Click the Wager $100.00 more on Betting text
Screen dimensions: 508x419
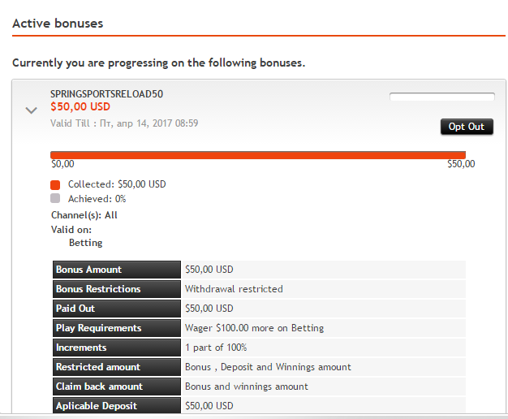pyautogui.click(x=254, y=328)
